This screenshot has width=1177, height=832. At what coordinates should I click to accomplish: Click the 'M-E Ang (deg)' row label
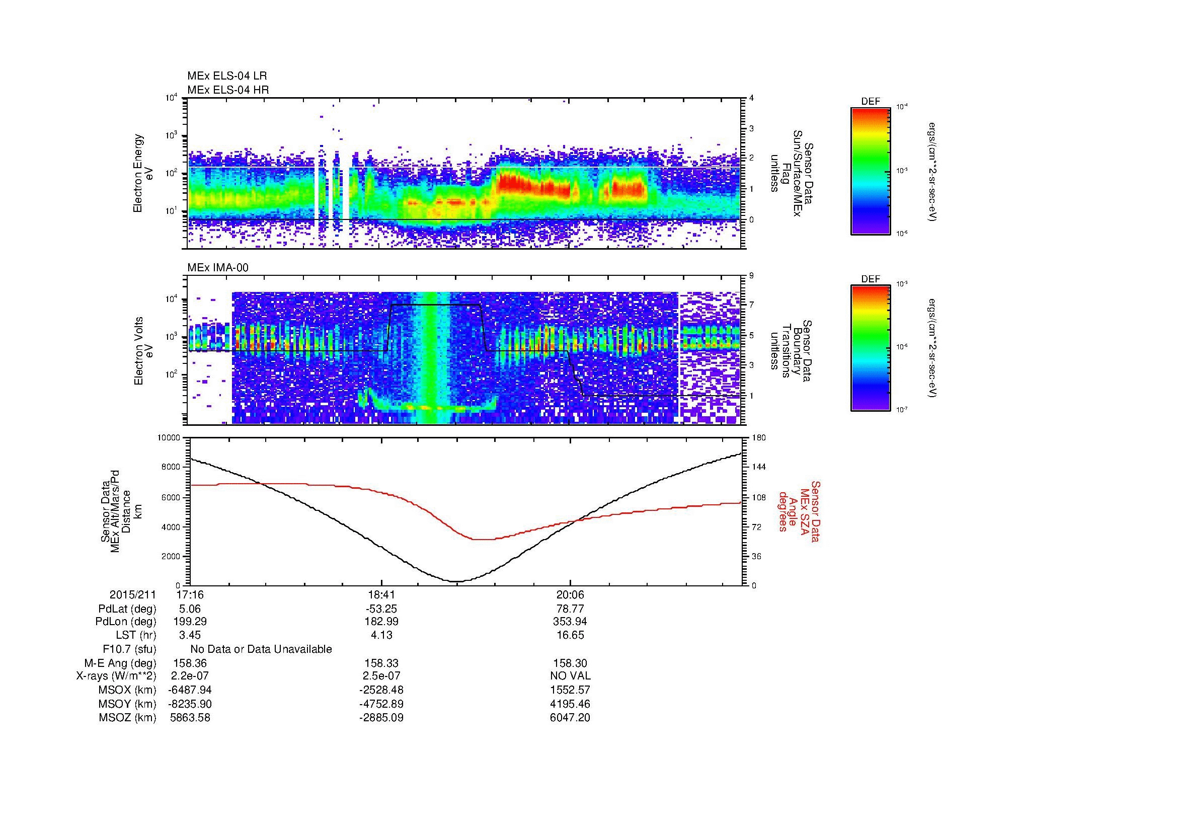(120, 663)
